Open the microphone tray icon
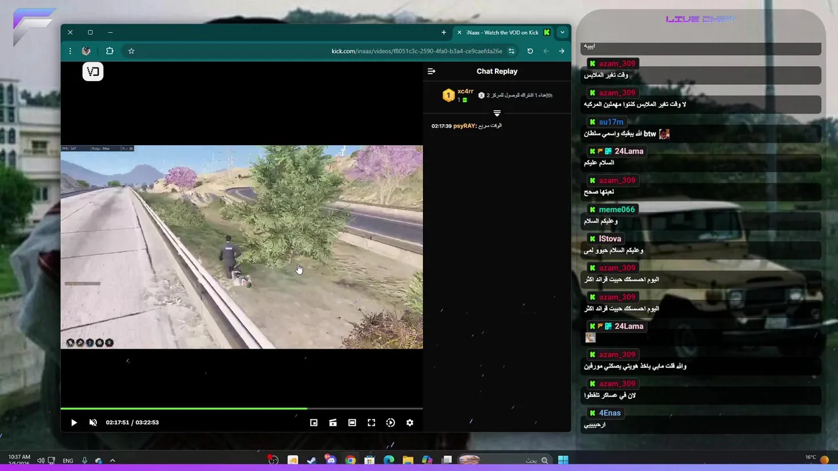Screen dimensions: 838x471 (84, 461)
